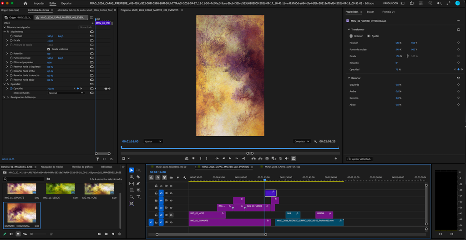Viewport: 466px width, 240px height.
Task: Select the Razor tool
Action: click(x=138, y=177)
